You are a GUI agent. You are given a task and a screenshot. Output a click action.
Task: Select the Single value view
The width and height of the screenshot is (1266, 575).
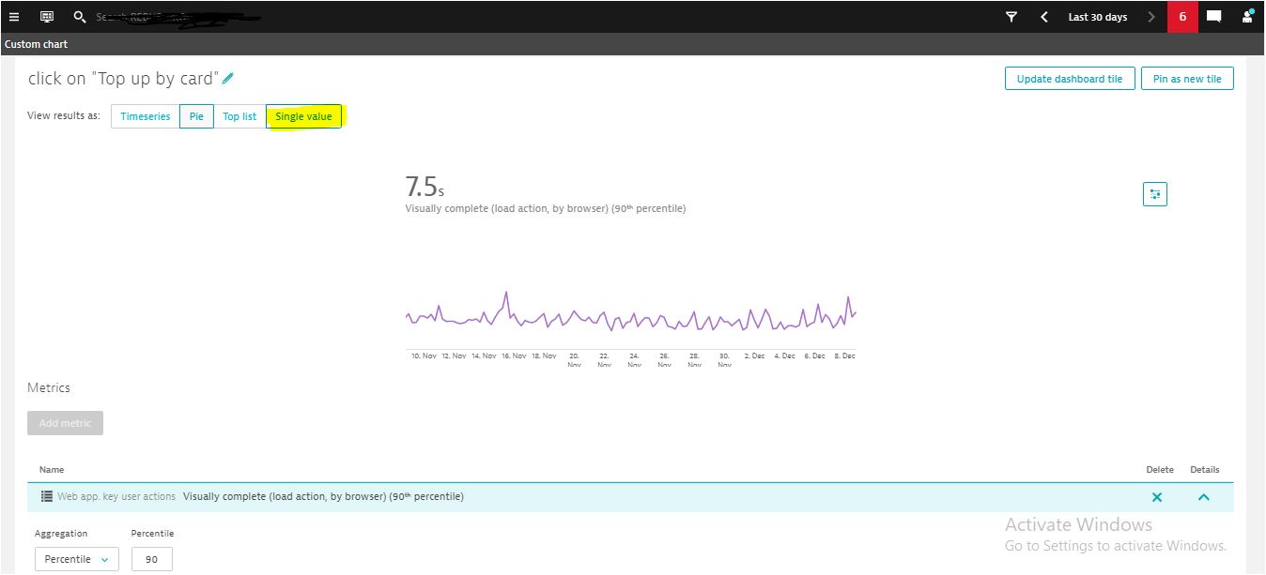[x=303, y=116]
